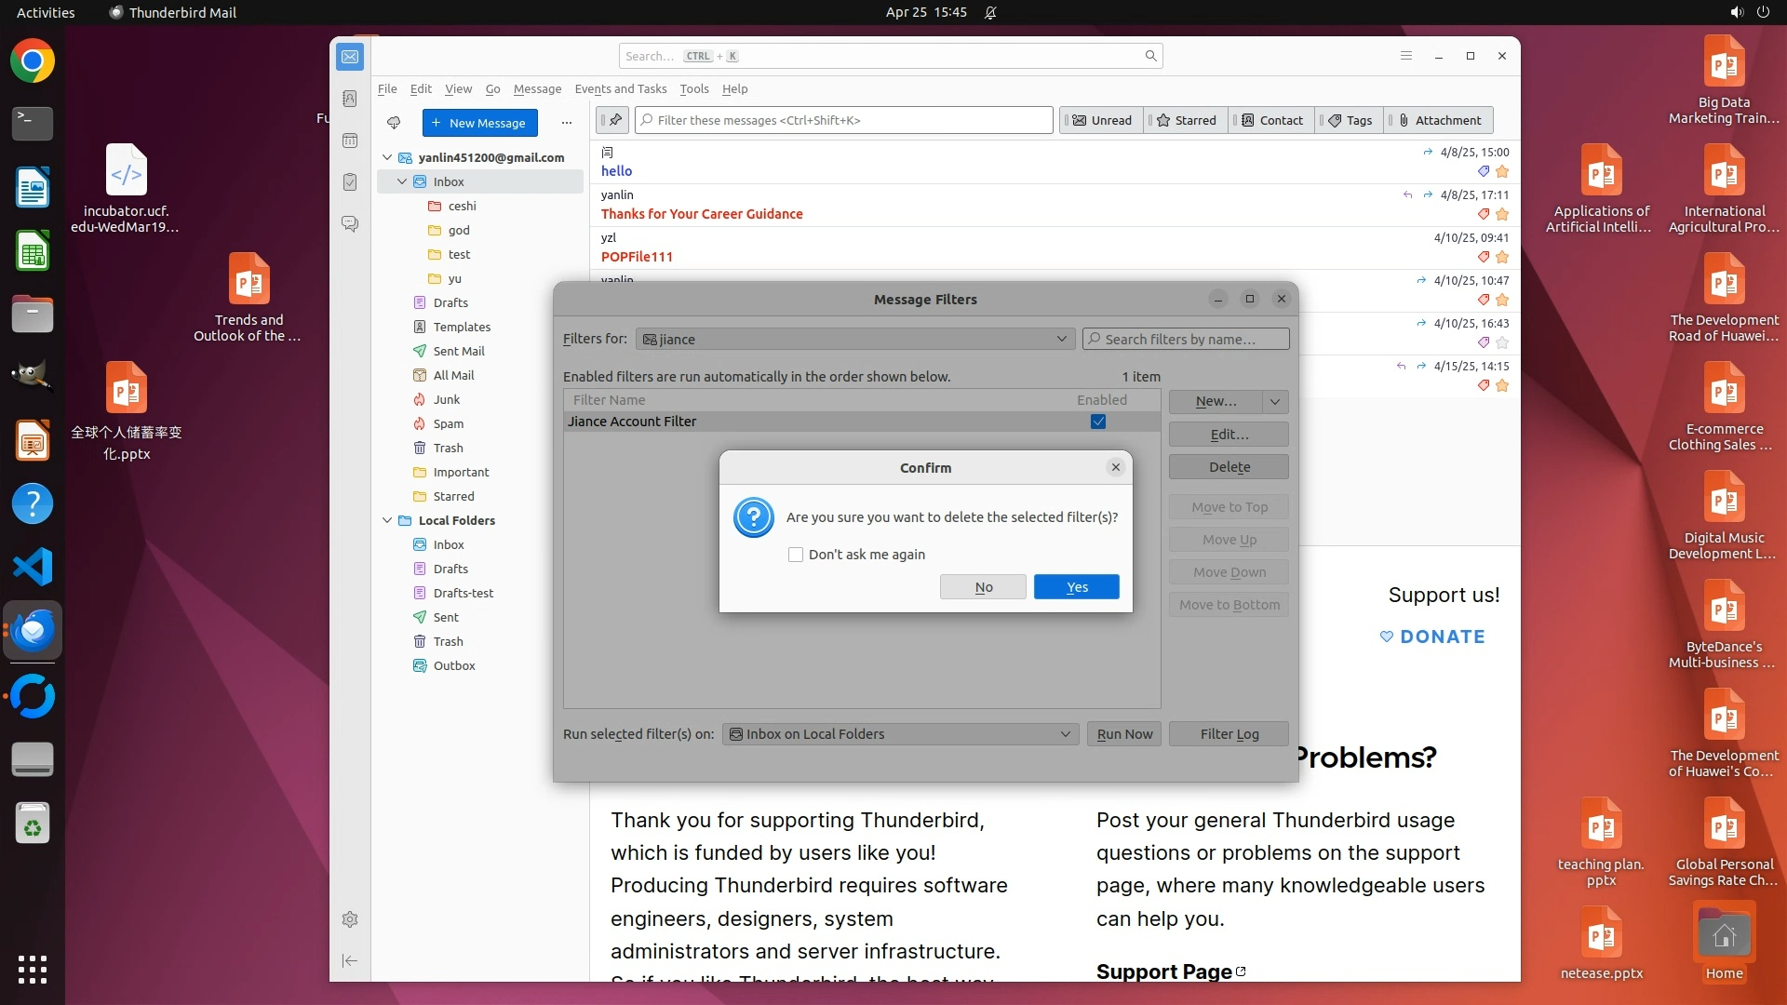Image resolution: width=1787 pixels, height=1005 pixels.
Task: Open the New filter dropdown arrow
Action: coord(1275,401)
